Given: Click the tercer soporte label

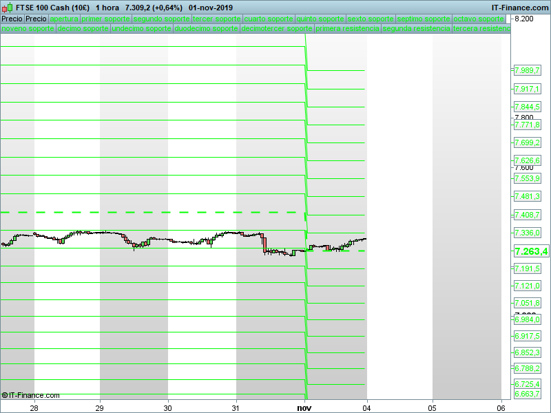Looking at the screenshot, I should pos(216,19).
